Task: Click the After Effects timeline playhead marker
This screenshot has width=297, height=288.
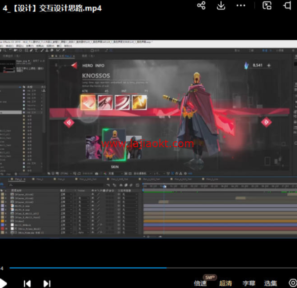Action: pyautogui.click(x=165, y=186)
